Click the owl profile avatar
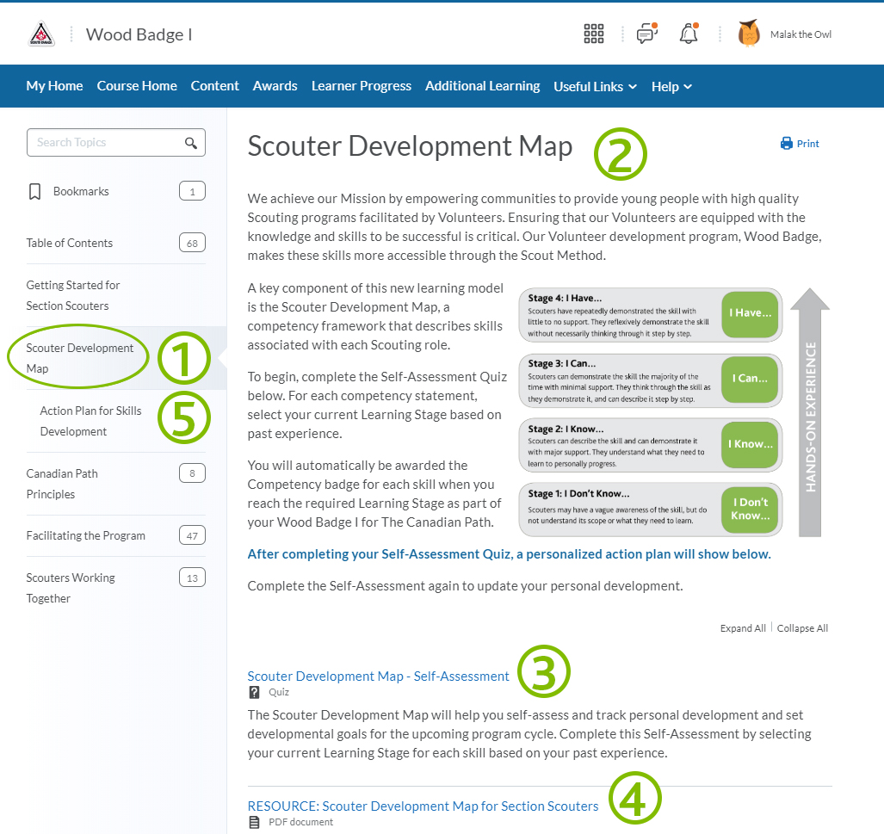Image resolution: width=884 pixels, height=834 pixels. click(749, 34)
